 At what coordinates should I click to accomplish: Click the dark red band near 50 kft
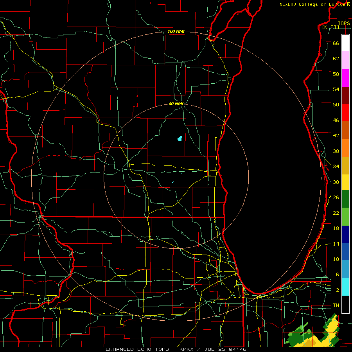coord(345,95)
